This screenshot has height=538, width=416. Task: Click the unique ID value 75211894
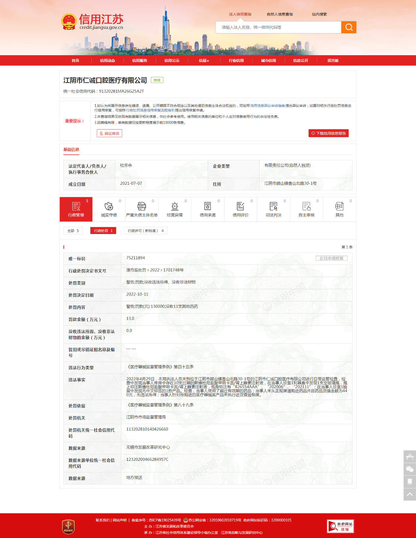click(x=135, y=258)
